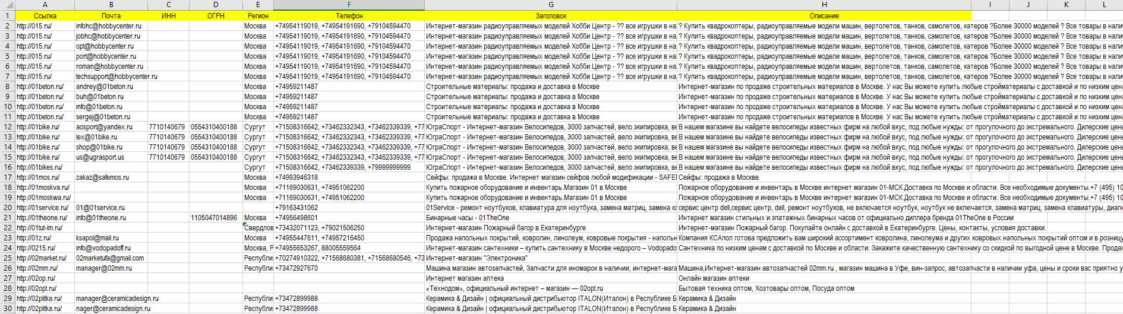Screen dimensions: 1123x314
Task: Select cell opt@hobbycenter.ru
Action: click(111, 46)
